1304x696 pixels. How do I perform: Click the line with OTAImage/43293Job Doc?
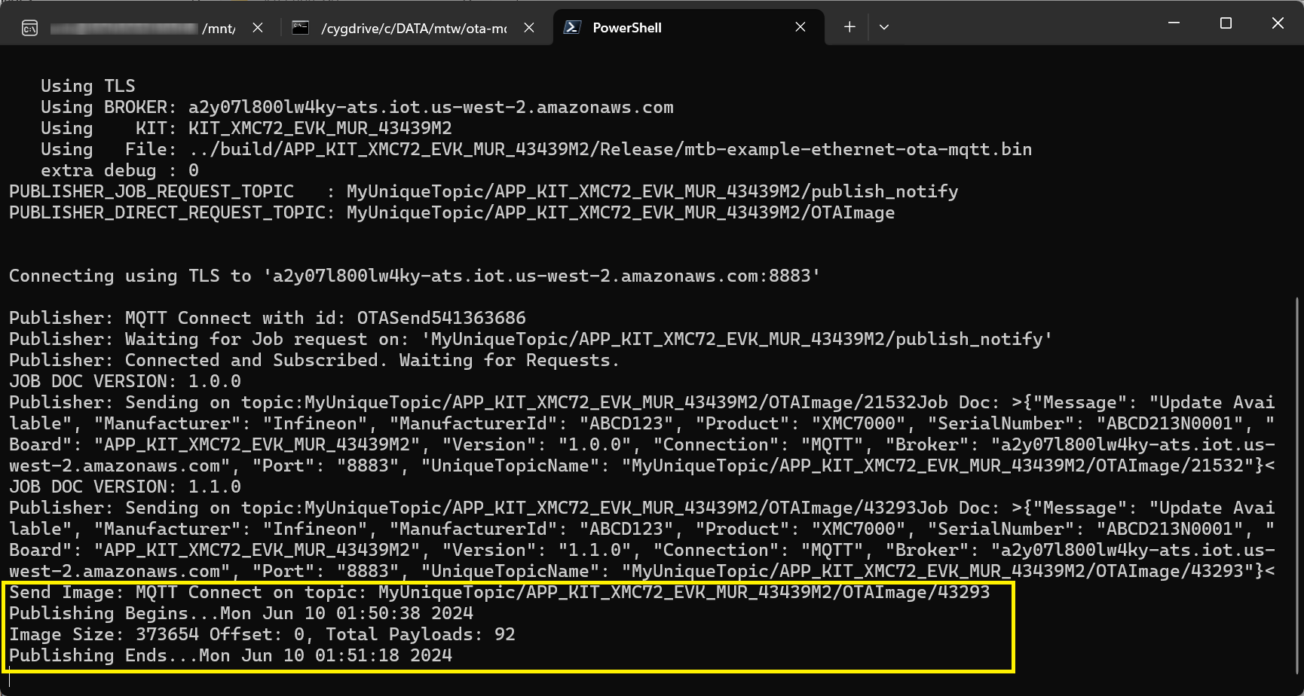642,508
